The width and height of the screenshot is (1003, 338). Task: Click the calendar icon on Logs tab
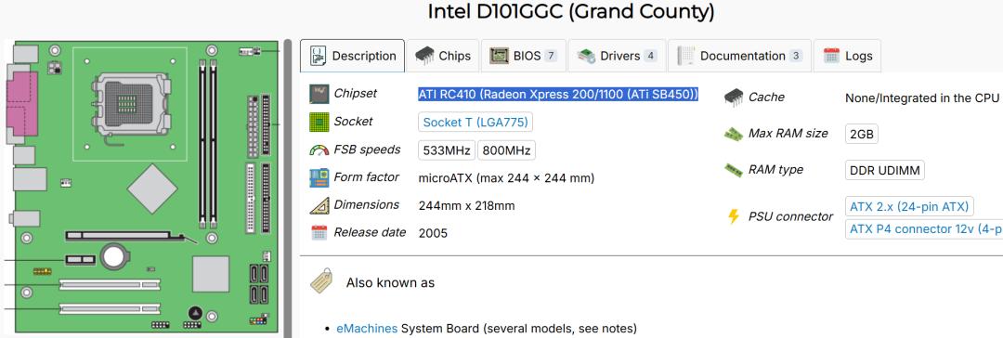pos(831,56)
